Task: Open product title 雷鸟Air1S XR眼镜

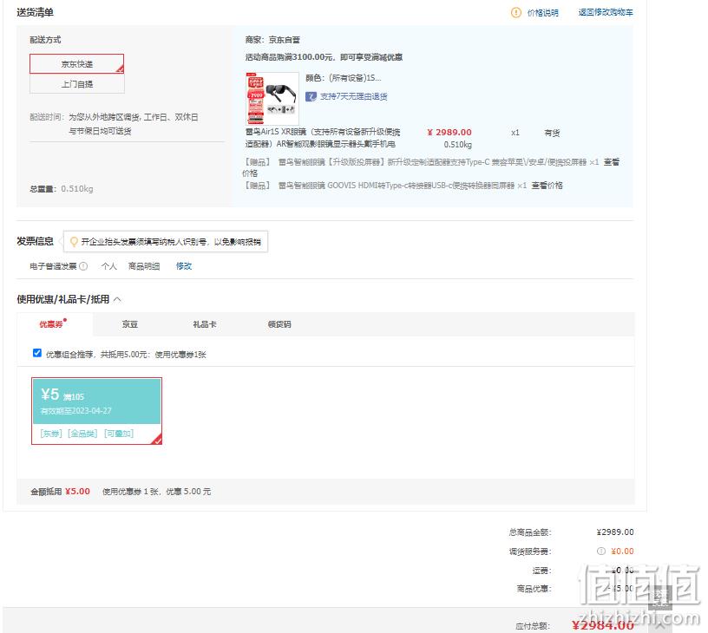Action: coord(323,138)
